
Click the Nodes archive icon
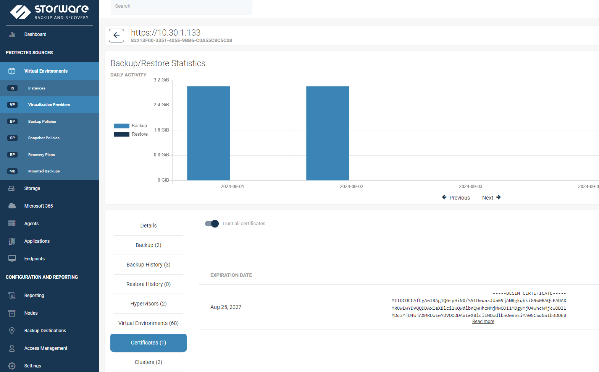click(12, 313)
